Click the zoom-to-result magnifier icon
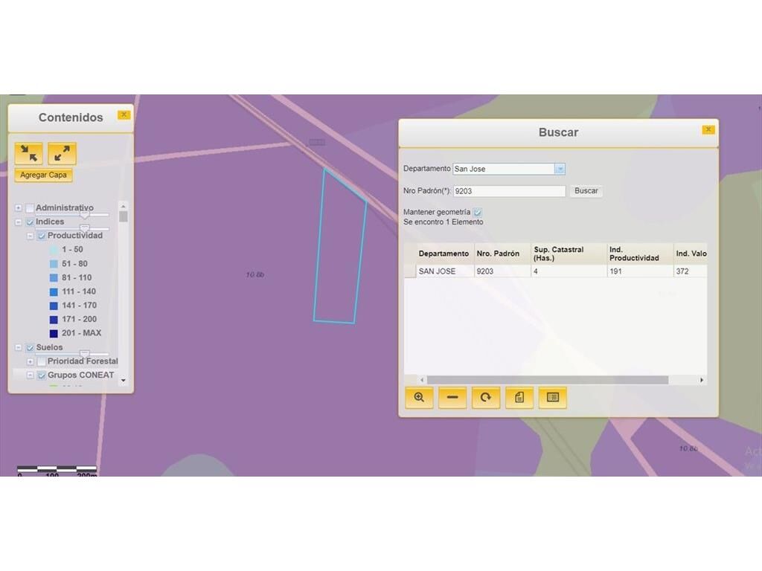The height and width of the screenshot is (571, 762). click(x=419, y=398)
